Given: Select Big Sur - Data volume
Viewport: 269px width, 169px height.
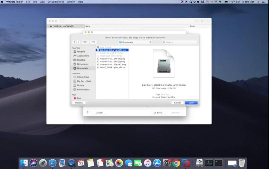Looking at the screenshot, I should tap(84, 81).
